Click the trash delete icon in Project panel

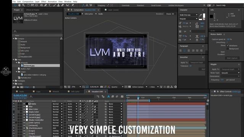tap(34, 87)
